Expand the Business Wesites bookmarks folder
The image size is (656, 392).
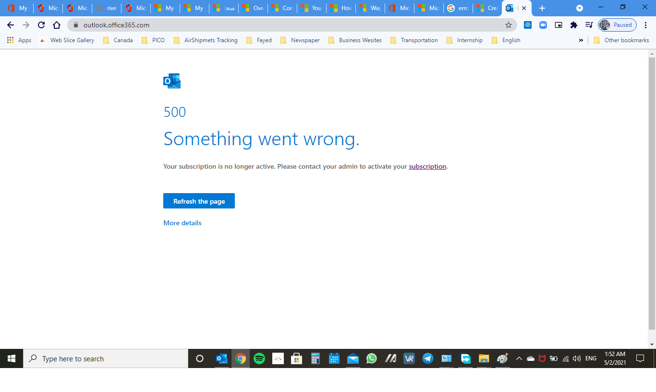coord(355,40)
